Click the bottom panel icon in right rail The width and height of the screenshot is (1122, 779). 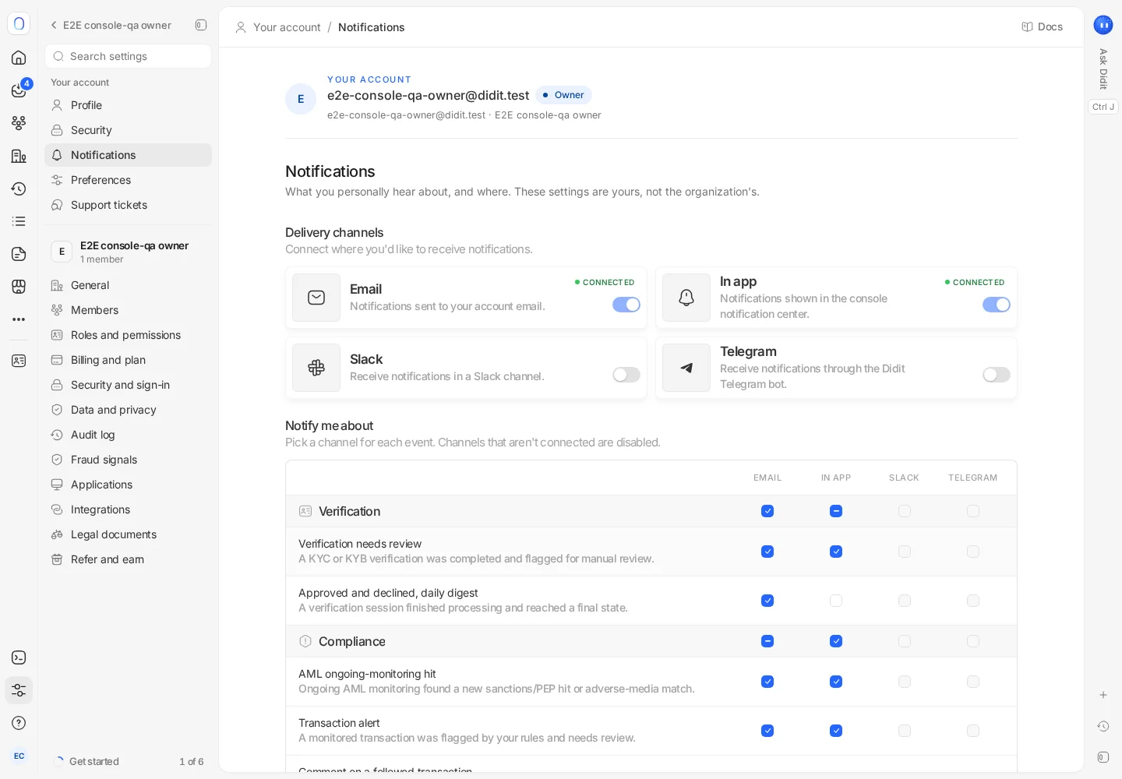1103,757
